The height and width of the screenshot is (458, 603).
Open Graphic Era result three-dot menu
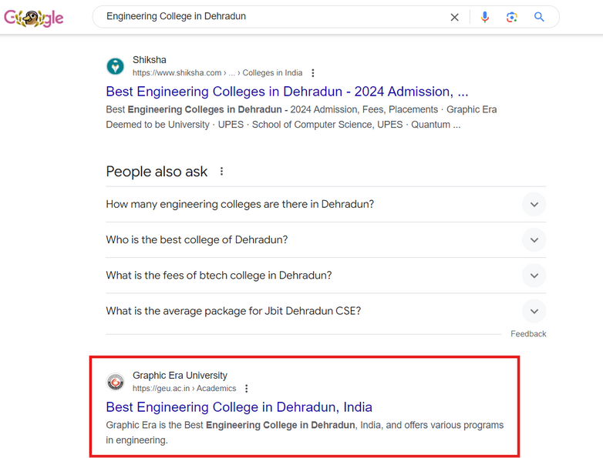click(247, 389)
